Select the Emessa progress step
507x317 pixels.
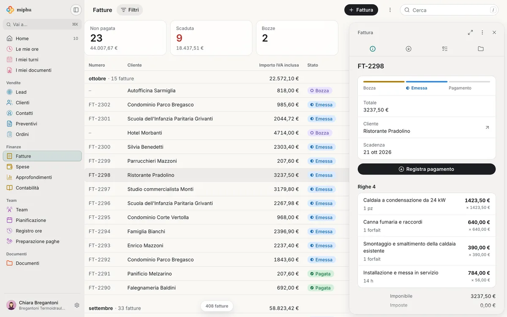(x=427, y=86)
